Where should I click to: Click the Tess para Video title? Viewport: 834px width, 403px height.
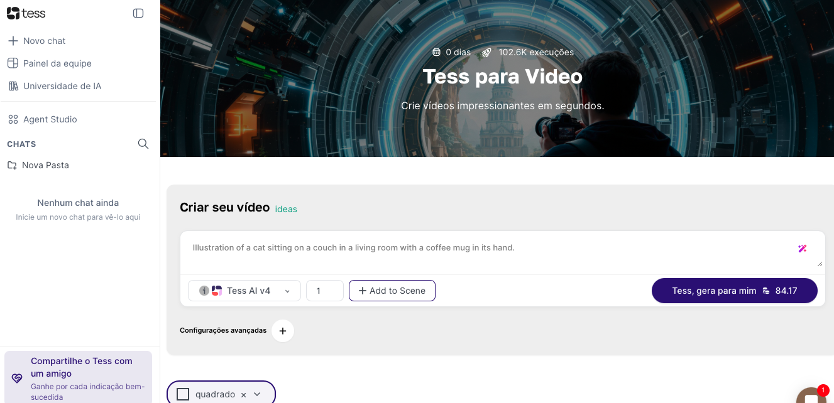click(503, 77)
